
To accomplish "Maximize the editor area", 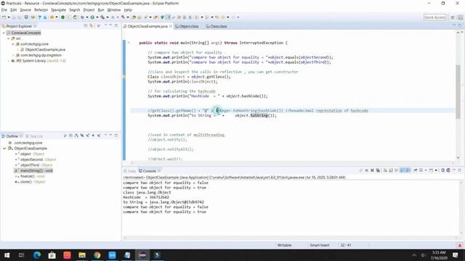I will tap(460, 26).
